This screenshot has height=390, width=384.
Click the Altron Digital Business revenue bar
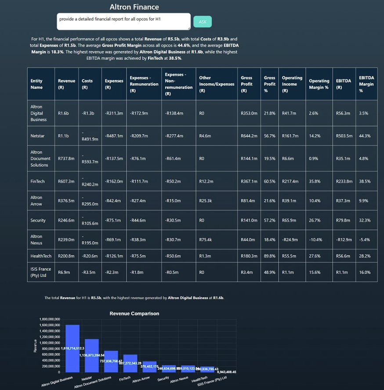click(x=72, y=348)
